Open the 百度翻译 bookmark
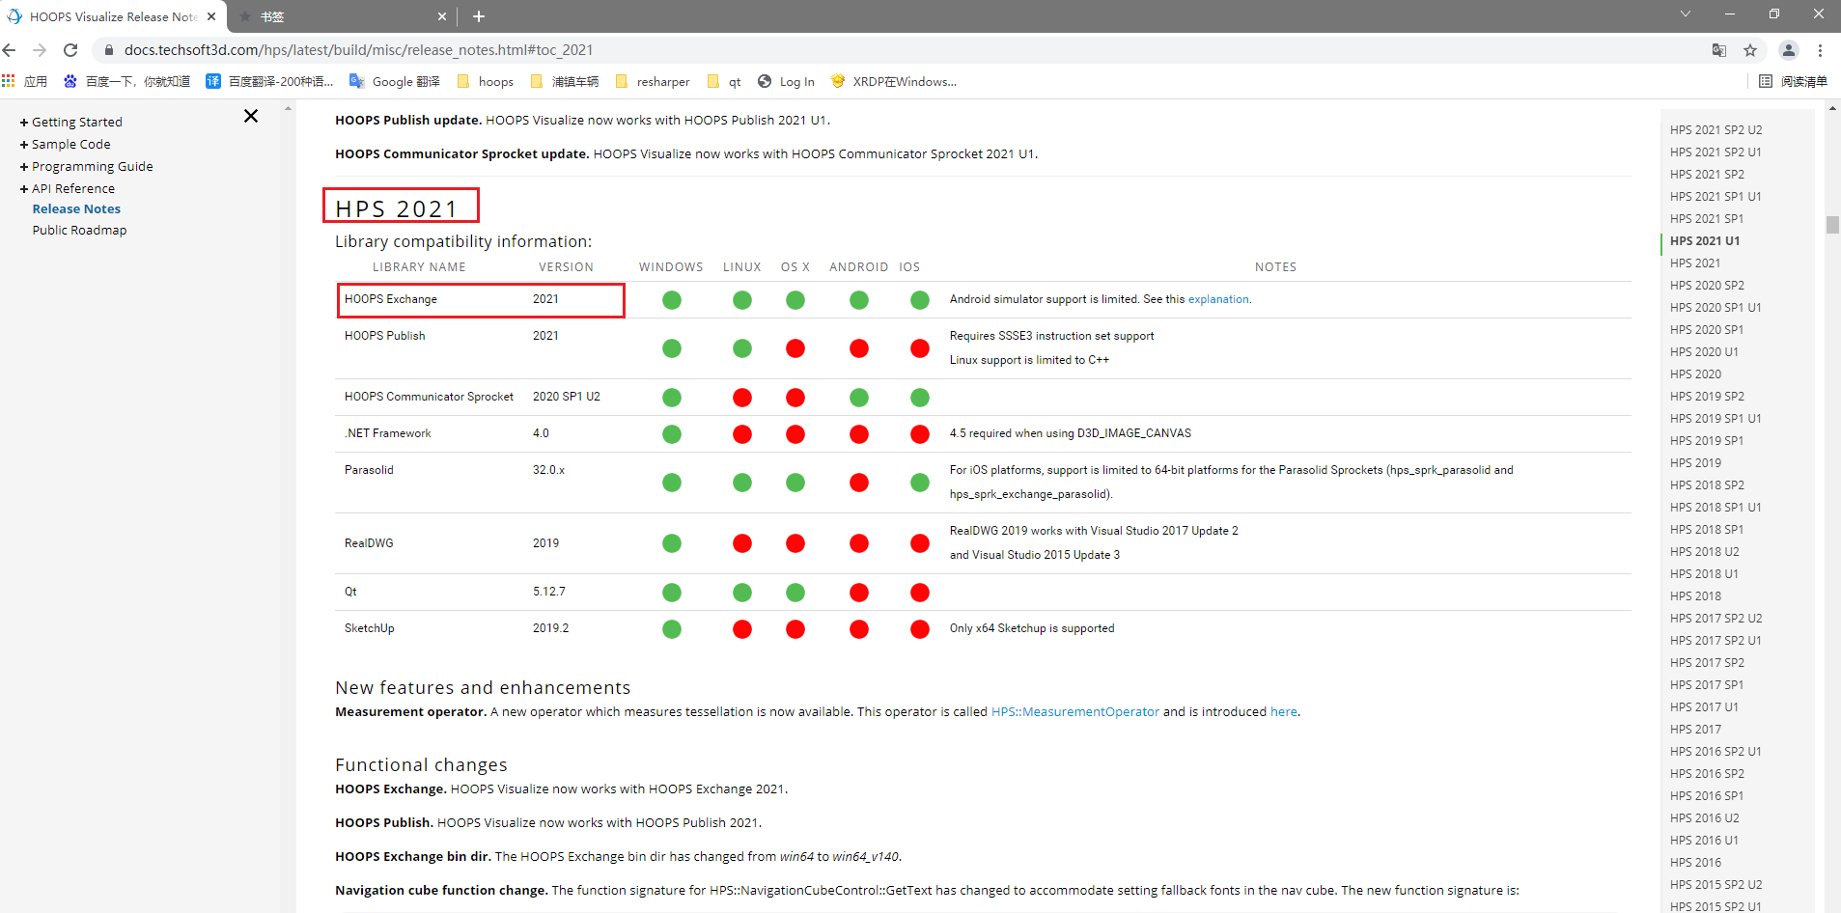The height and width of the screenshot is (913, 1841). point(269,81)
